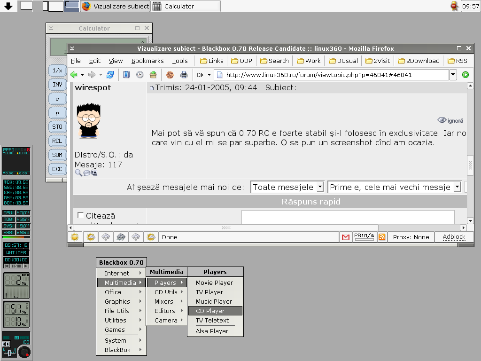
Task: Click the green Go button beside URL
Action: coord(465,75)
